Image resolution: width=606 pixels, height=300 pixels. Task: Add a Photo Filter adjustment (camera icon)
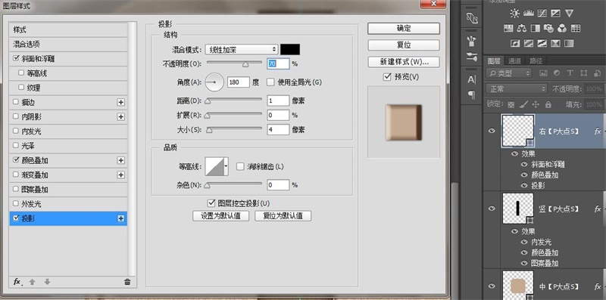click(548, 28)
